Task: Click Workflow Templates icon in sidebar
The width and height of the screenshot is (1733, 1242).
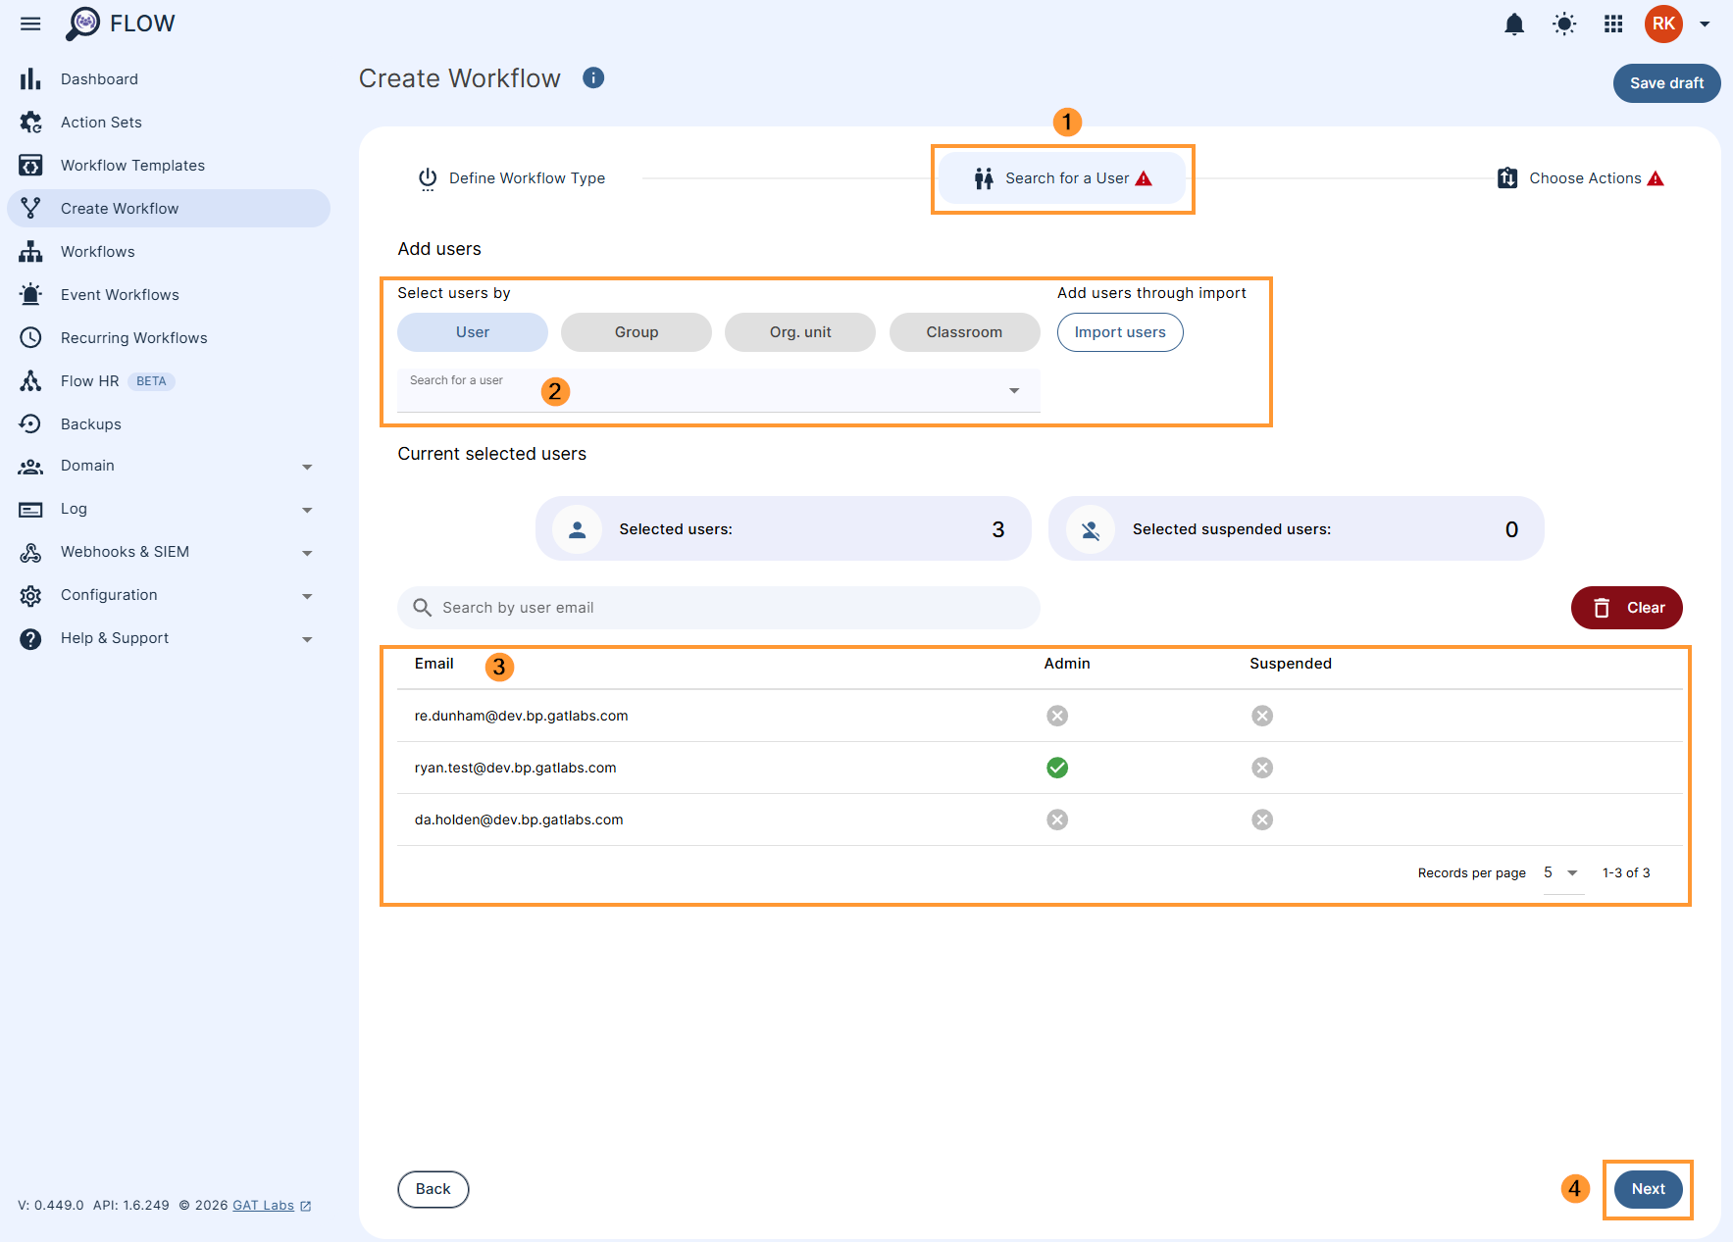Action: (30, 165)
